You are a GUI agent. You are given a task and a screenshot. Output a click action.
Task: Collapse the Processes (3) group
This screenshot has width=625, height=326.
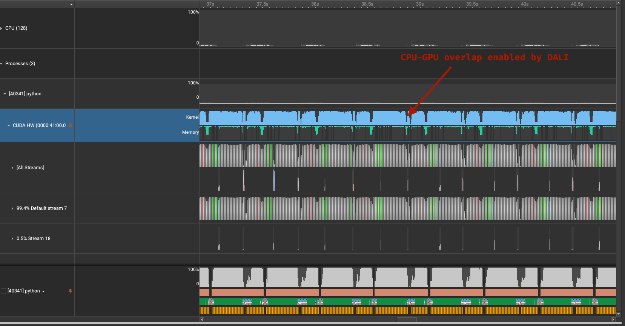coord(2,64)
